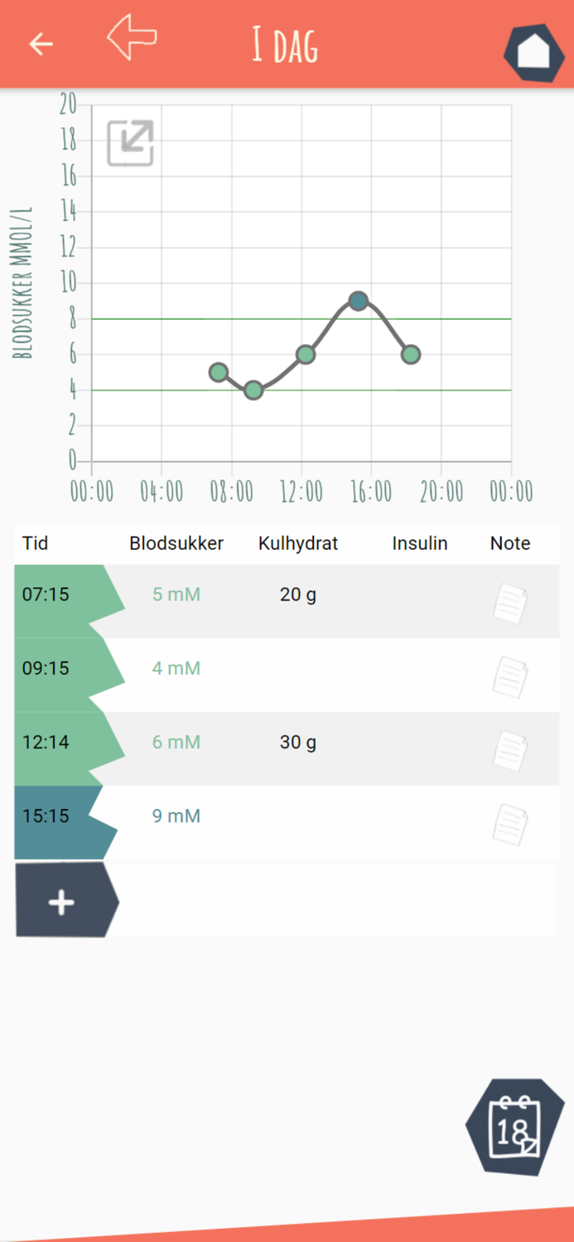The height and width of the screenshot is (1242, 574).
Task: Expand the chart using the export icon
Action: click(128, 142)
